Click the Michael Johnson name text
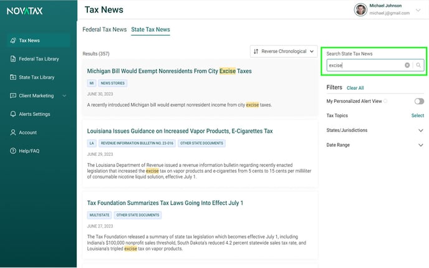The image size is (429, 268). 385,6
